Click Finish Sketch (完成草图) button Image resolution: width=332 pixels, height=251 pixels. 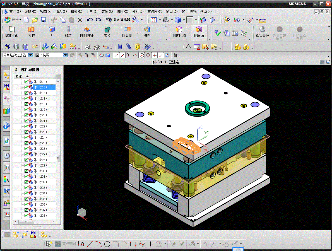pyautogui.click(x=65, y=244)
